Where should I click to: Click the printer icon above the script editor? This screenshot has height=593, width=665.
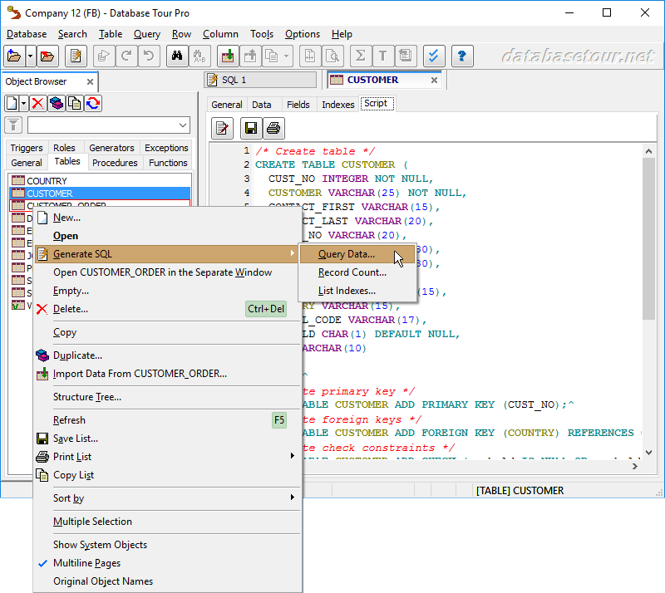pos(273,128)
